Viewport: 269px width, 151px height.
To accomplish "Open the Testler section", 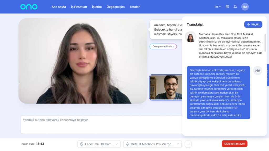I will tap(134, 7).
